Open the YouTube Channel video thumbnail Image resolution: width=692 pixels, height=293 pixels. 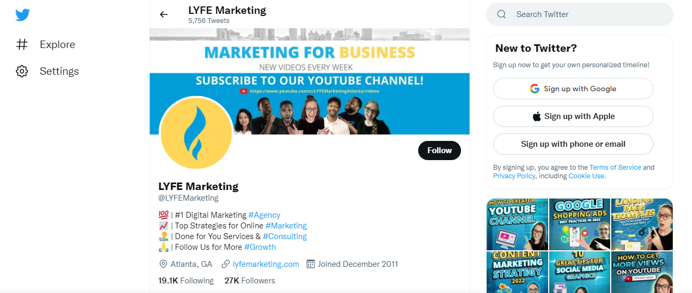coord(517,224)
